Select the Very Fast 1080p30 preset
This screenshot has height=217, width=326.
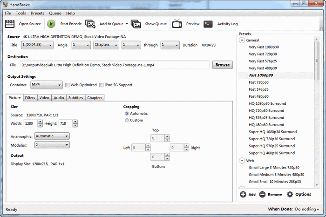click(x=264, y=47)
